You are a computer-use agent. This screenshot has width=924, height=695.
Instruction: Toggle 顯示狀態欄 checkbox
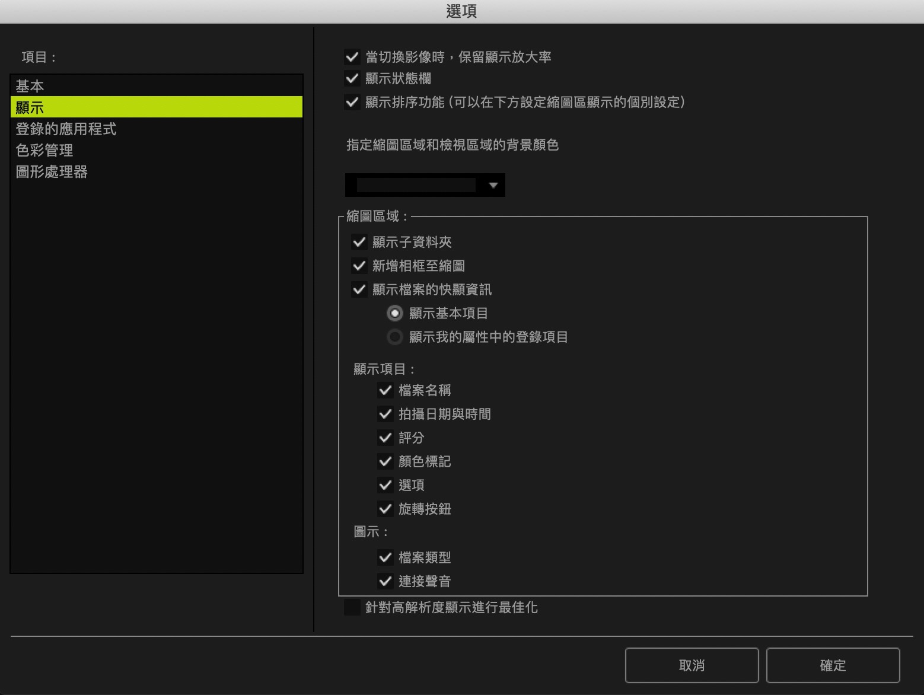(352, 78)
